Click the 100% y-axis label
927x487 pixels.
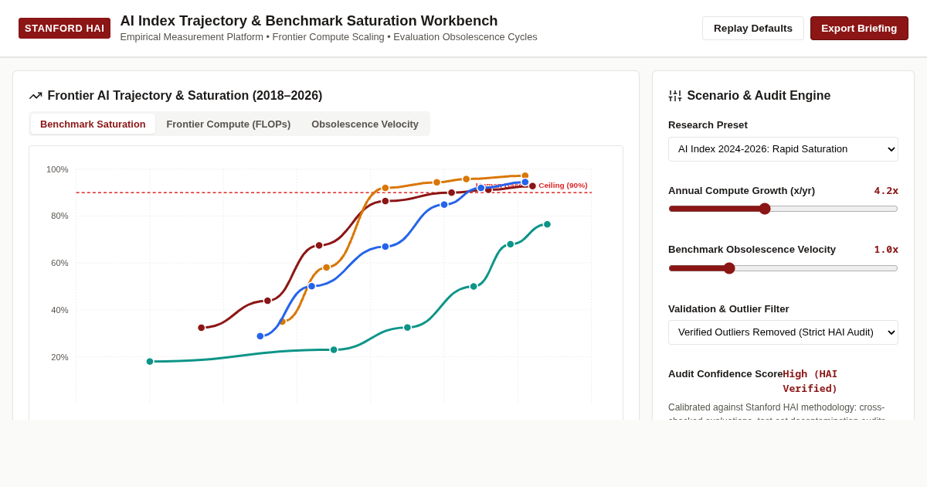click(57, 169)
